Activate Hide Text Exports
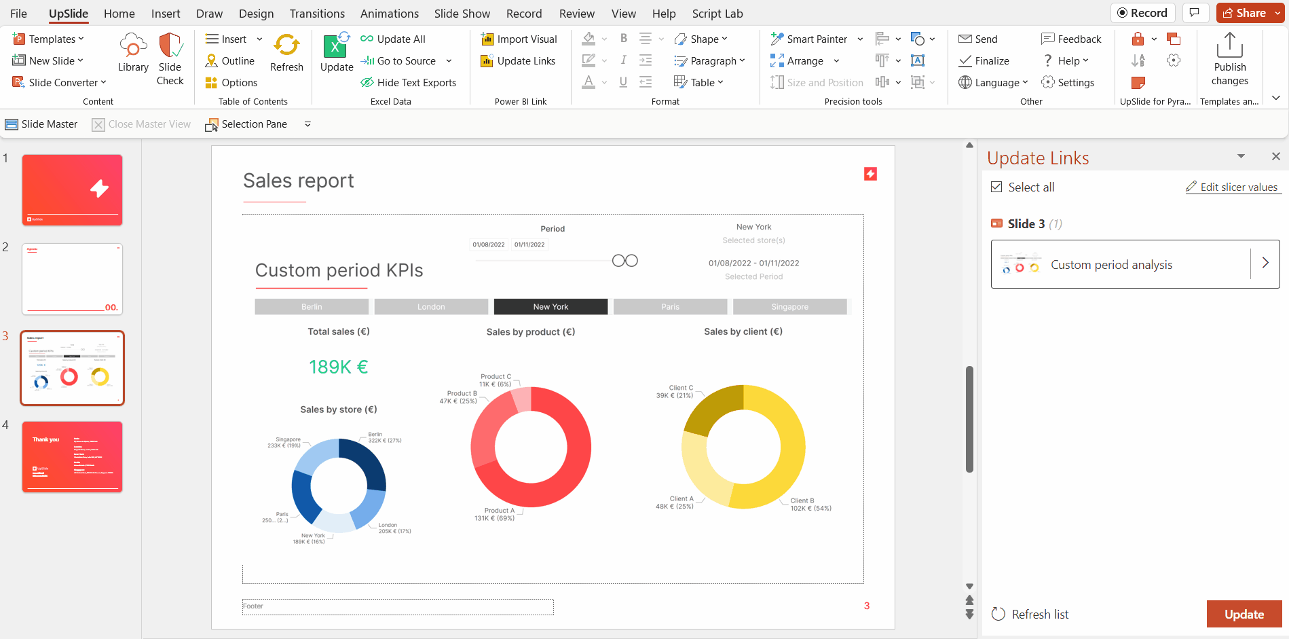 (x=409, y=82)
